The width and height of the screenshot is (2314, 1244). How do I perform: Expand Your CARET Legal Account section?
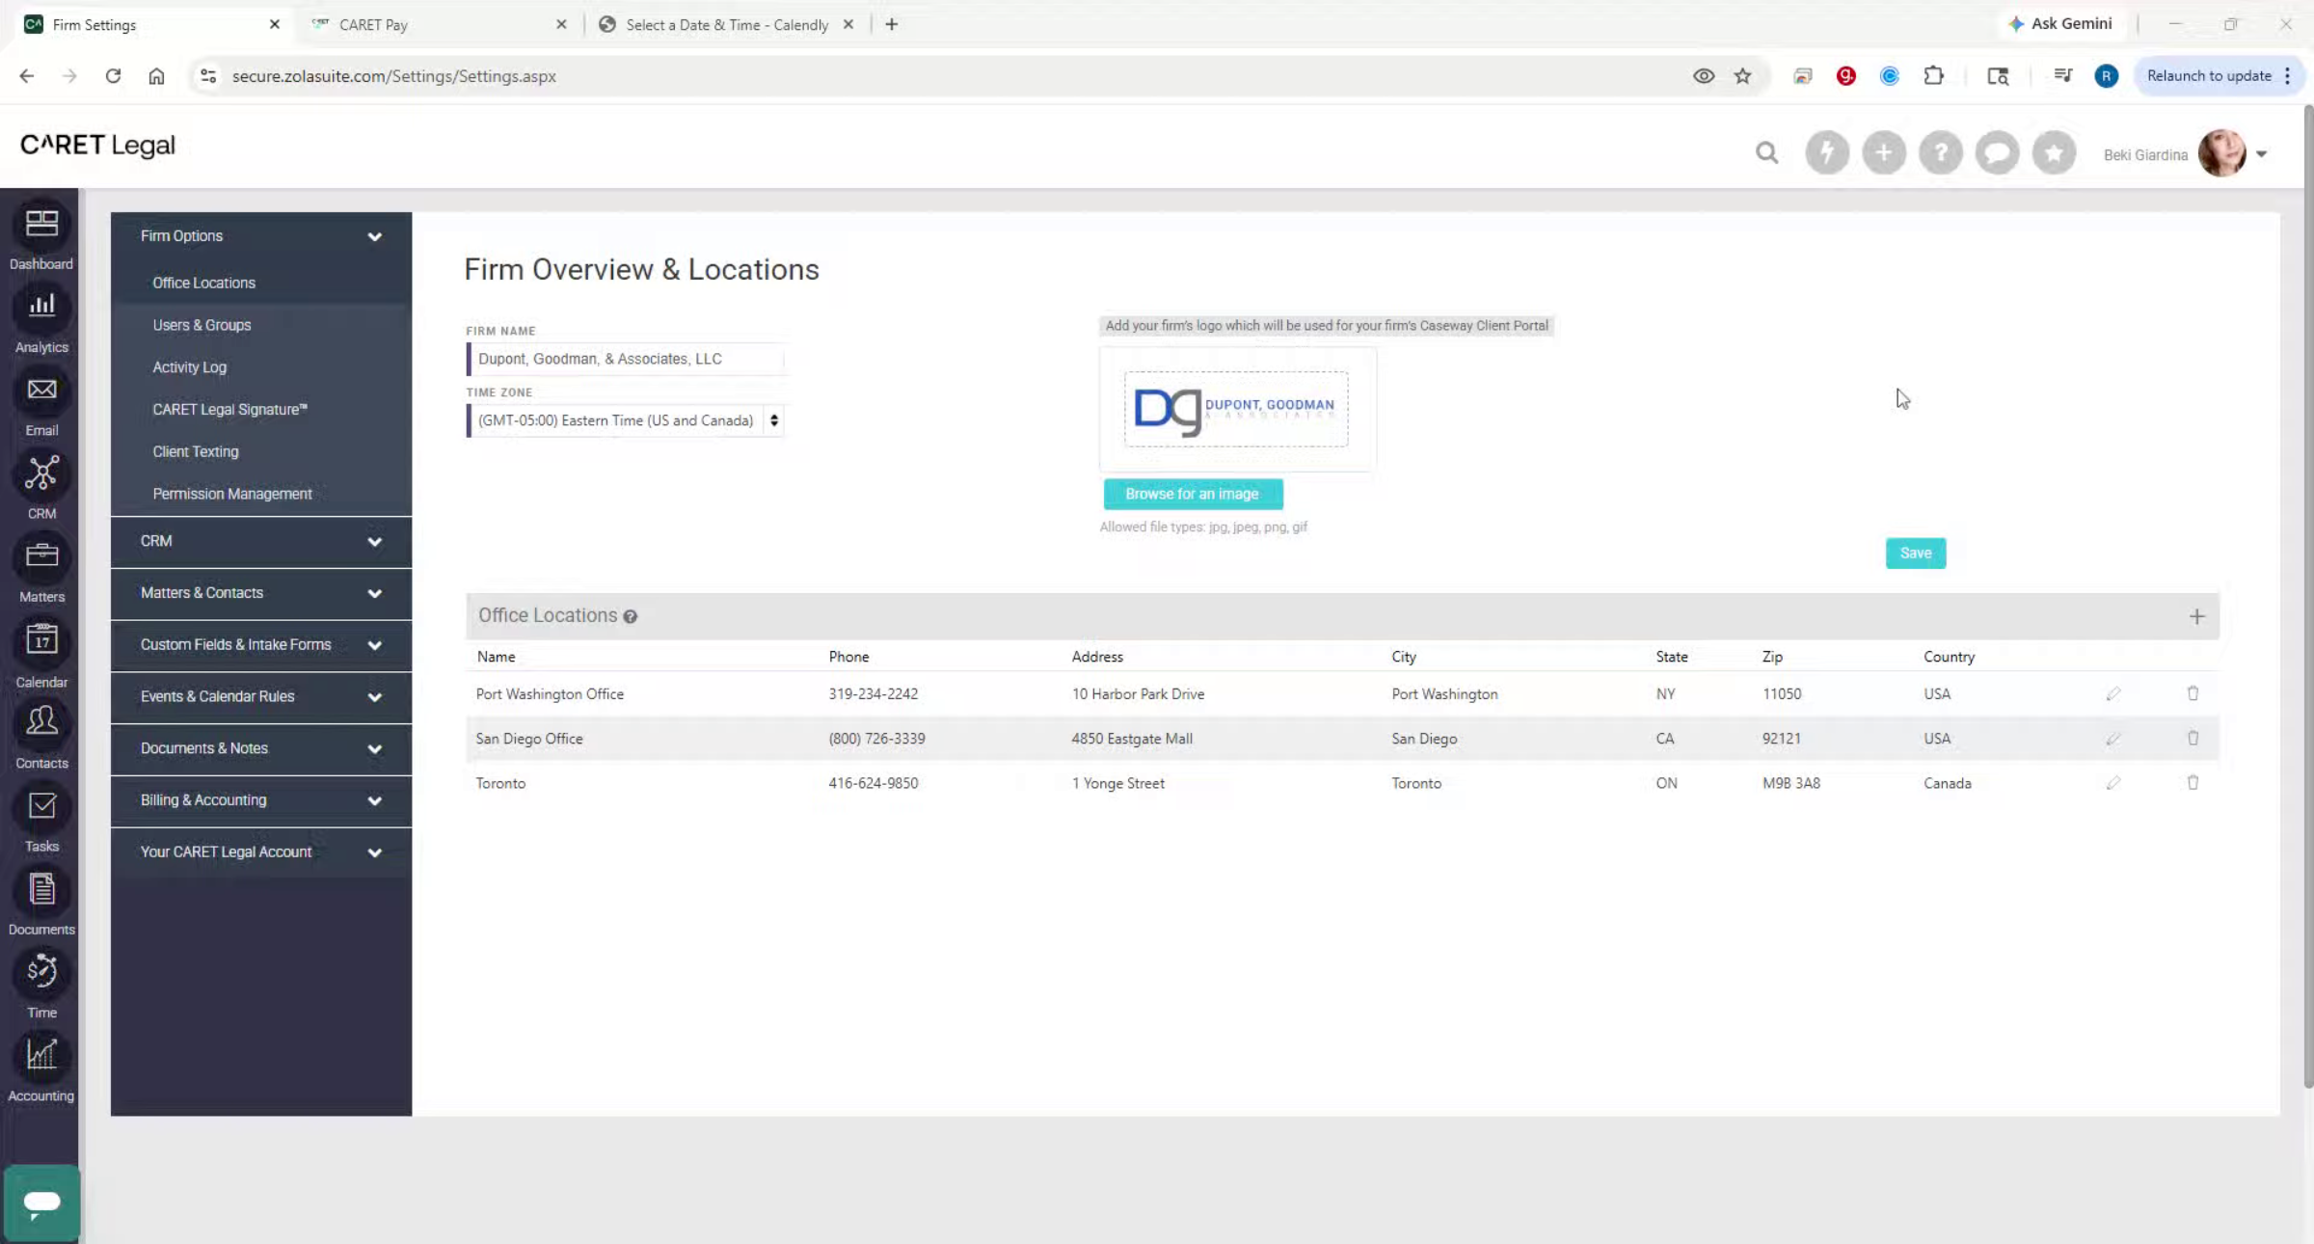261,852
